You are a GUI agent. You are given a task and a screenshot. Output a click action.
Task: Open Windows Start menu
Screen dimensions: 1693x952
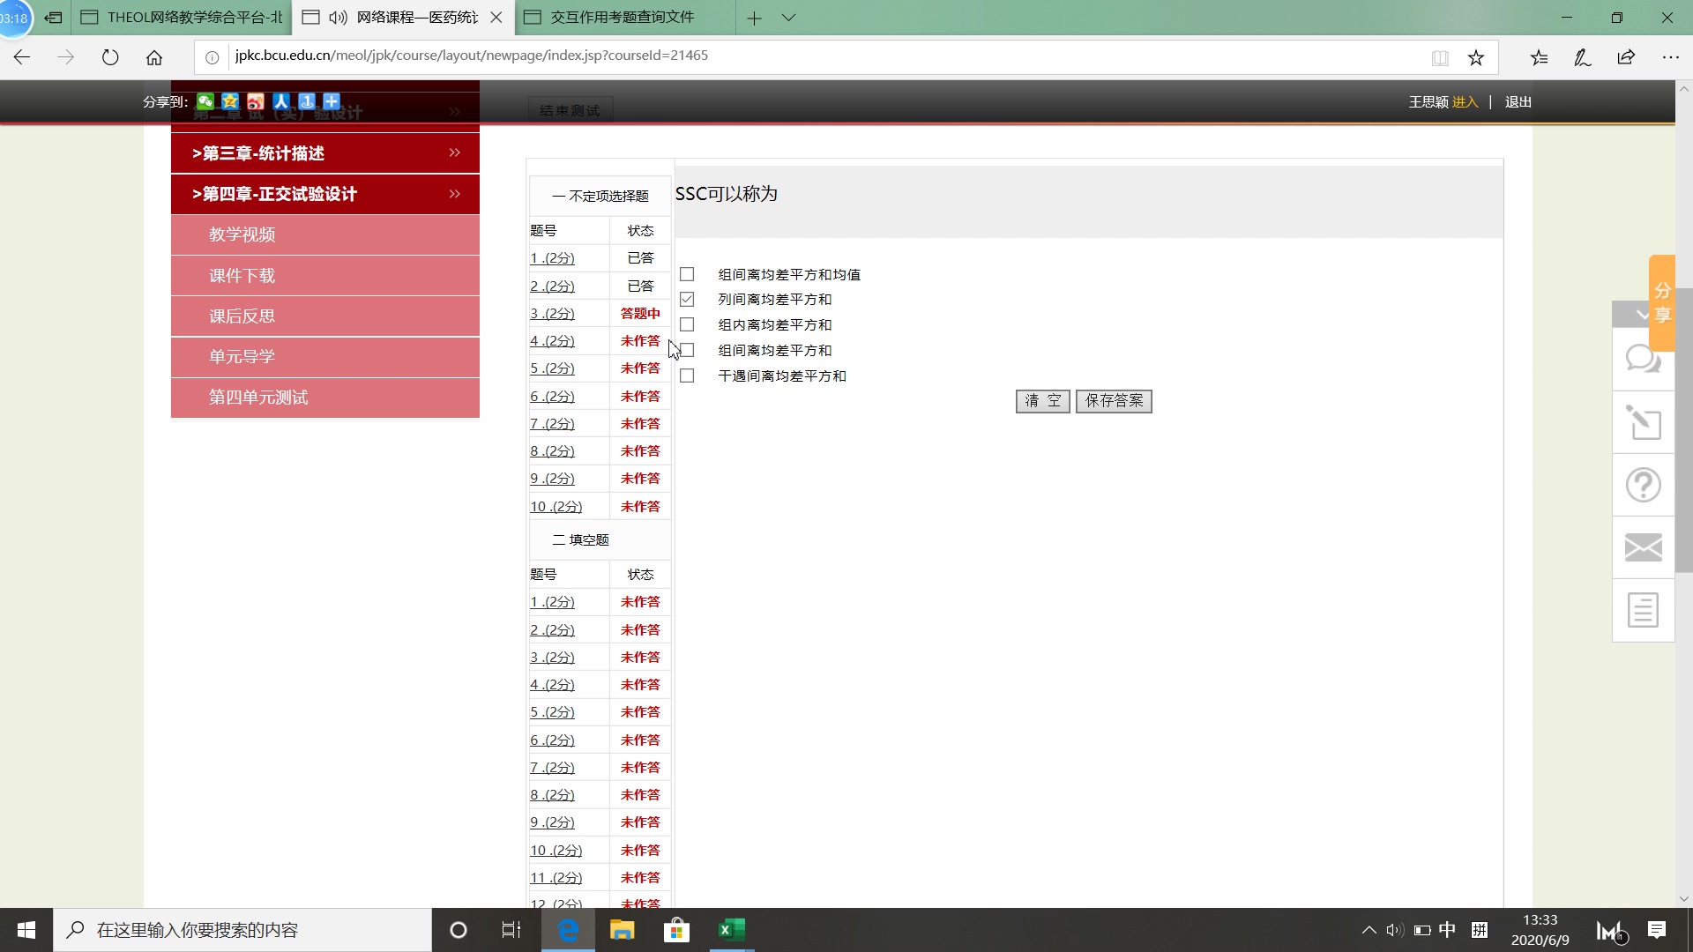26,930
